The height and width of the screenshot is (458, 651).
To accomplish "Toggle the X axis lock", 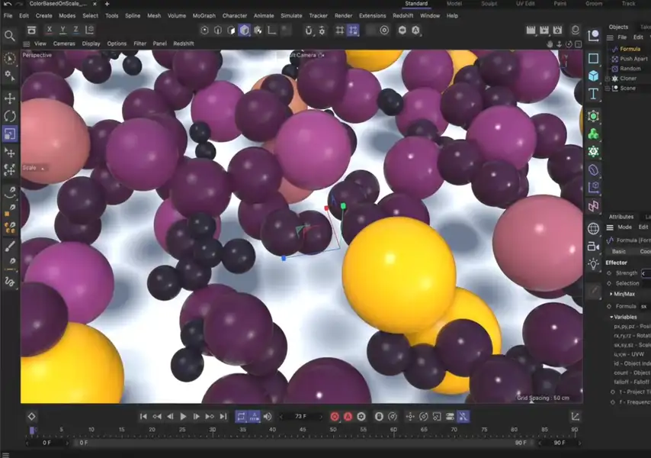I will click(x=50, y=29).
